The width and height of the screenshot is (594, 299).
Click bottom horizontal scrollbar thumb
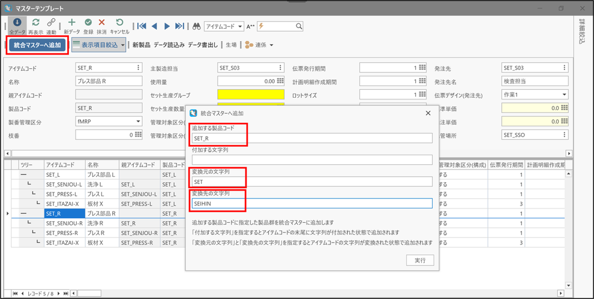89,294
